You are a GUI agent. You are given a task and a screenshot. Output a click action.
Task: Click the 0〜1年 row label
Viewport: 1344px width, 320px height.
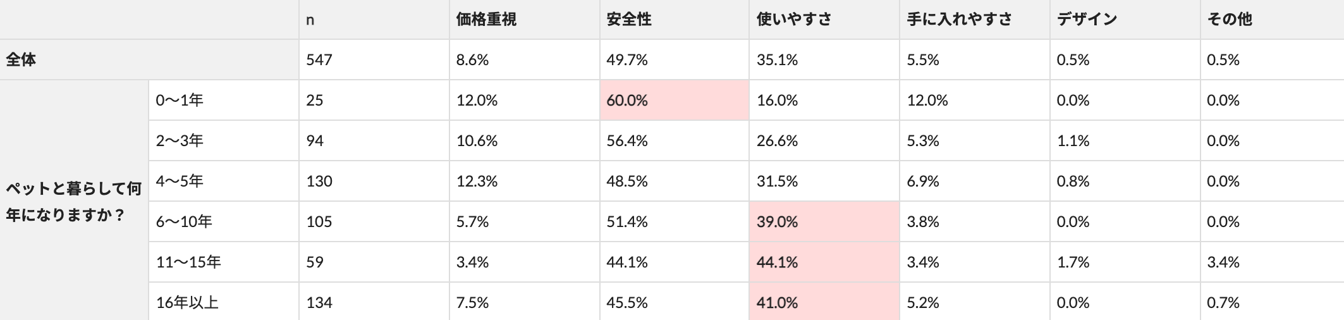pos(180,101)
